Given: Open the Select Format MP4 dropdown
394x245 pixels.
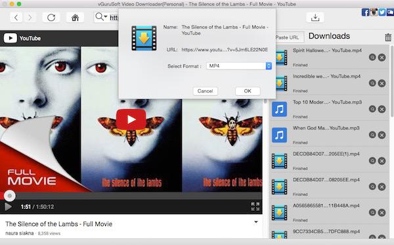Looking at the screenshot, I should [x=239, y=66].
